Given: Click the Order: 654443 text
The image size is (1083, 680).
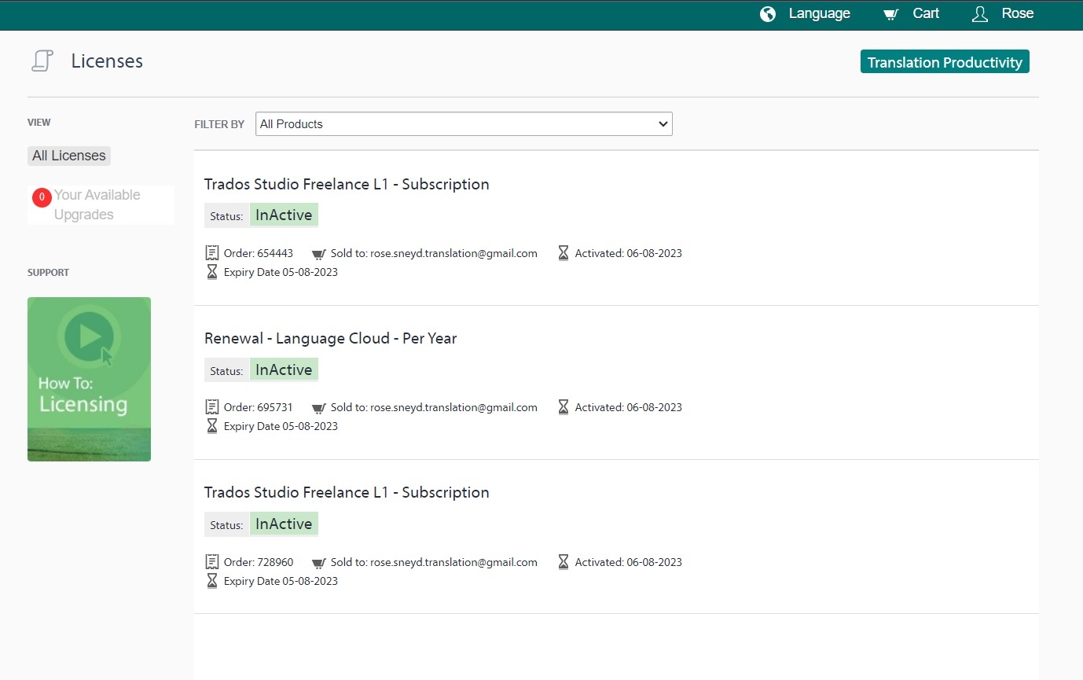Looking at the screenshot, I should pos(259,253).
